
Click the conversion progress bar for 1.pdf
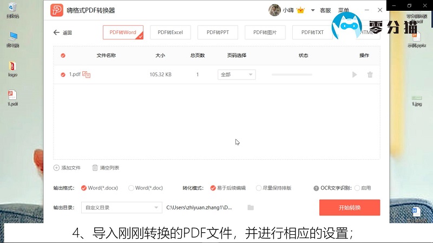coord(292,75)
